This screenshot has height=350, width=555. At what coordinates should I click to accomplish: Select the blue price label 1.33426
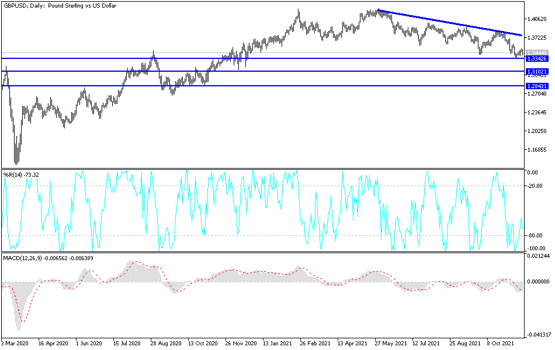tap(539, 60)
